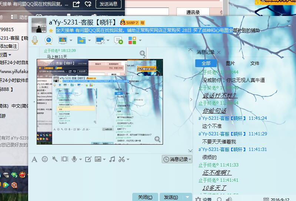Click the create discussion group icon
The height and width of the screenshot is (201, 296).
tap(119, 40)
